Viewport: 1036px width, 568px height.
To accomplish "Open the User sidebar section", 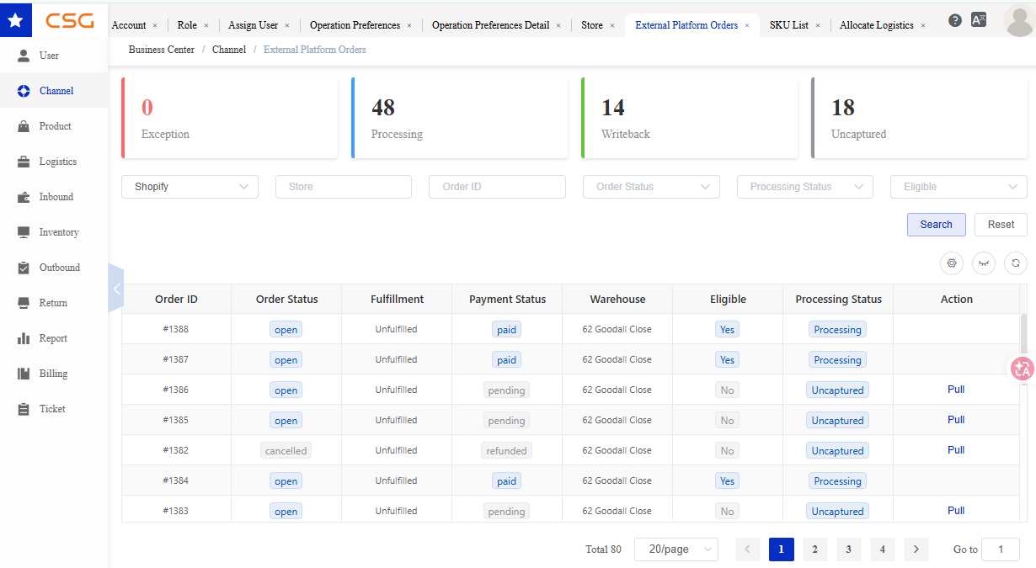I will (54, 56).
